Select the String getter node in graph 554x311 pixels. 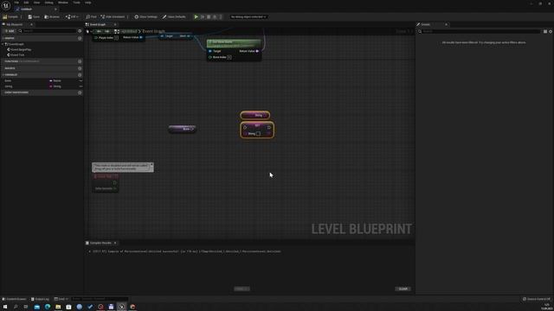(x=255, y=115)
